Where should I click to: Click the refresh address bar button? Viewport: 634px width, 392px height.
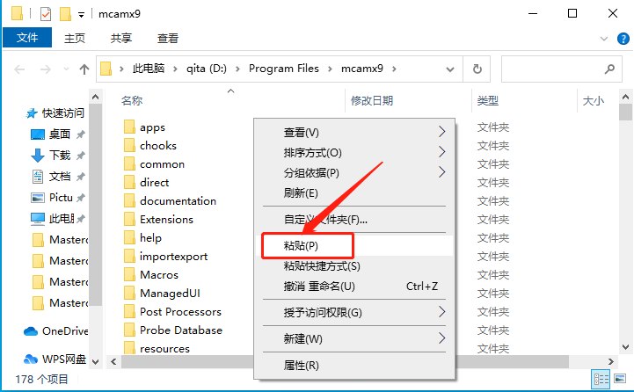[477, 69]
